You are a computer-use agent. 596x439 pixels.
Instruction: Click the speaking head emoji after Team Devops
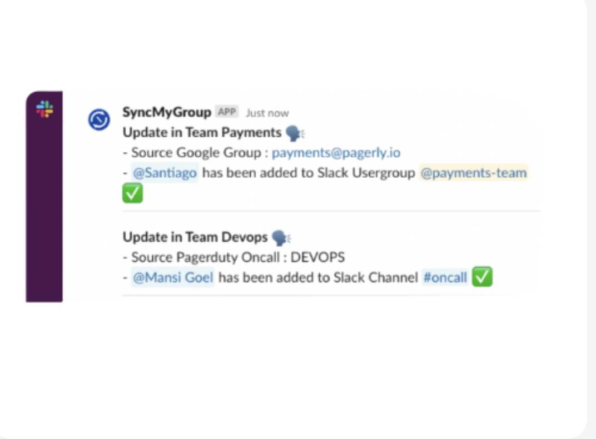(x=282, y=238)
